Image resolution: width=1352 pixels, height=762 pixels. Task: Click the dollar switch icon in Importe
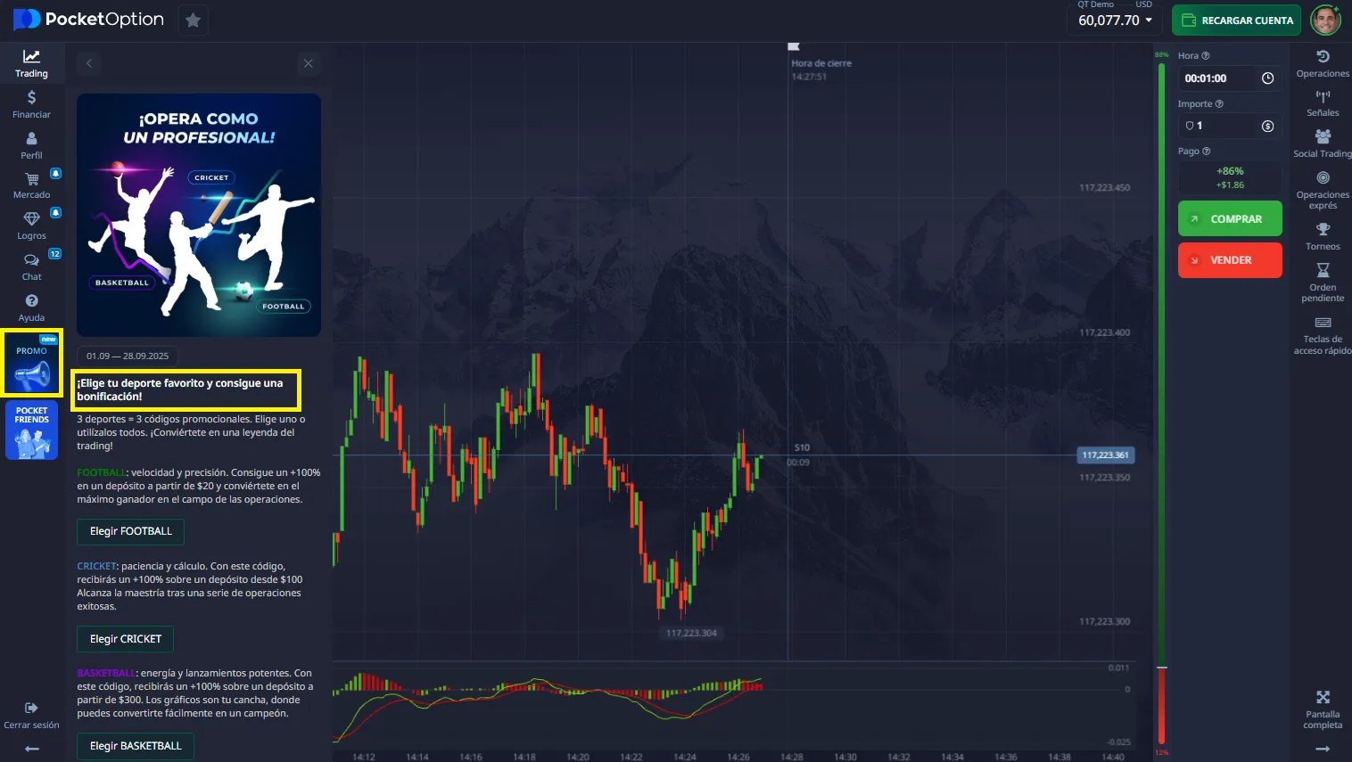[1267, 126]
